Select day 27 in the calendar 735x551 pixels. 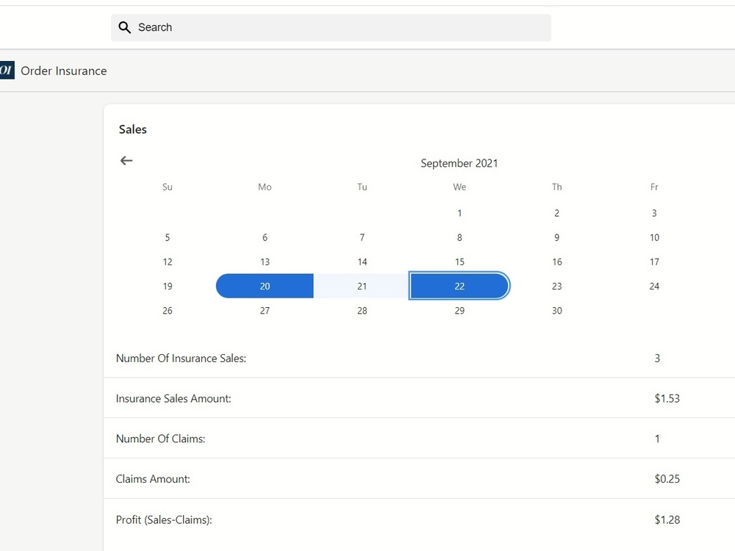point(265,311)
